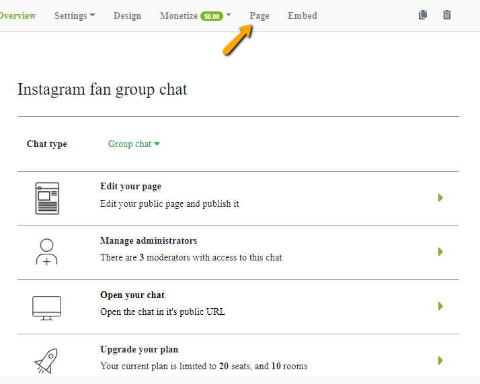Click the page layout icon
Image resolution: width=480 pixels, height=384 pixels.
pyautogui.click(x=47, y=198)
